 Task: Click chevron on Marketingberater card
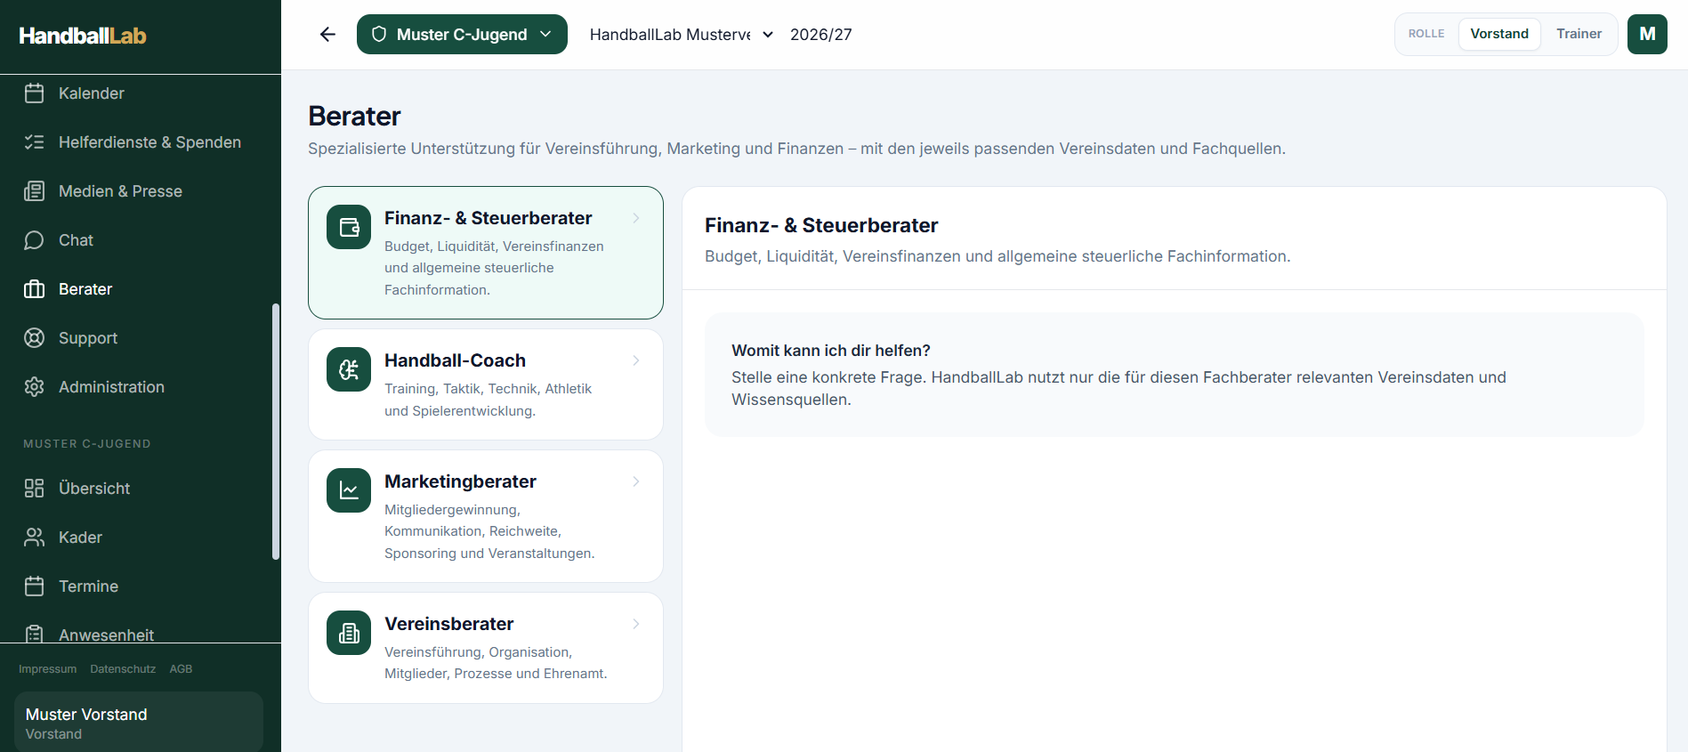point(636,481)
